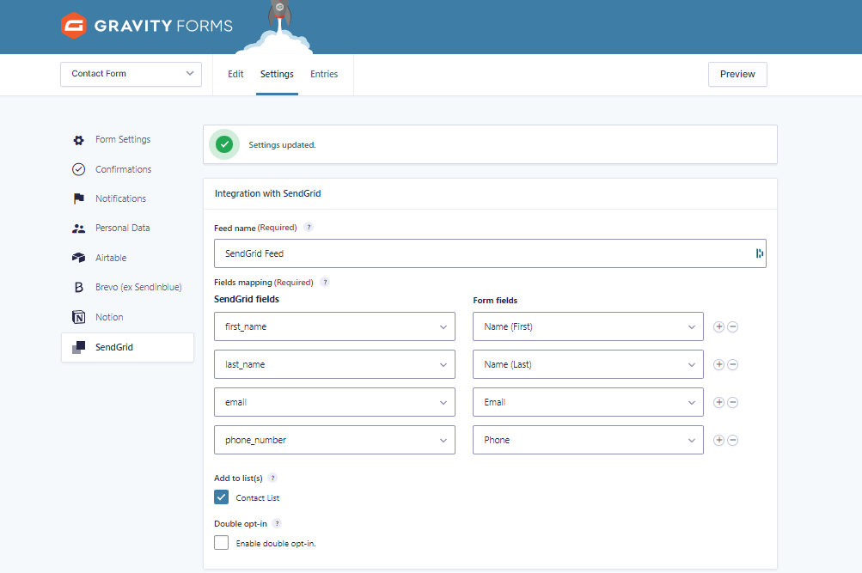Enable double opt-in checkbox
Image resolution: width=862 pixels, height=573 pixels.
(x=221, y=543)
